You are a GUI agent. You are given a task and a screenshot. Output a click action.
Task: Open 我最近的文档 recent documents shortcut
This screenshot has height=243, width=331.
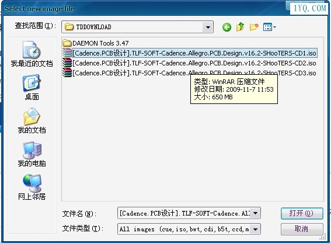pos(32,54)
